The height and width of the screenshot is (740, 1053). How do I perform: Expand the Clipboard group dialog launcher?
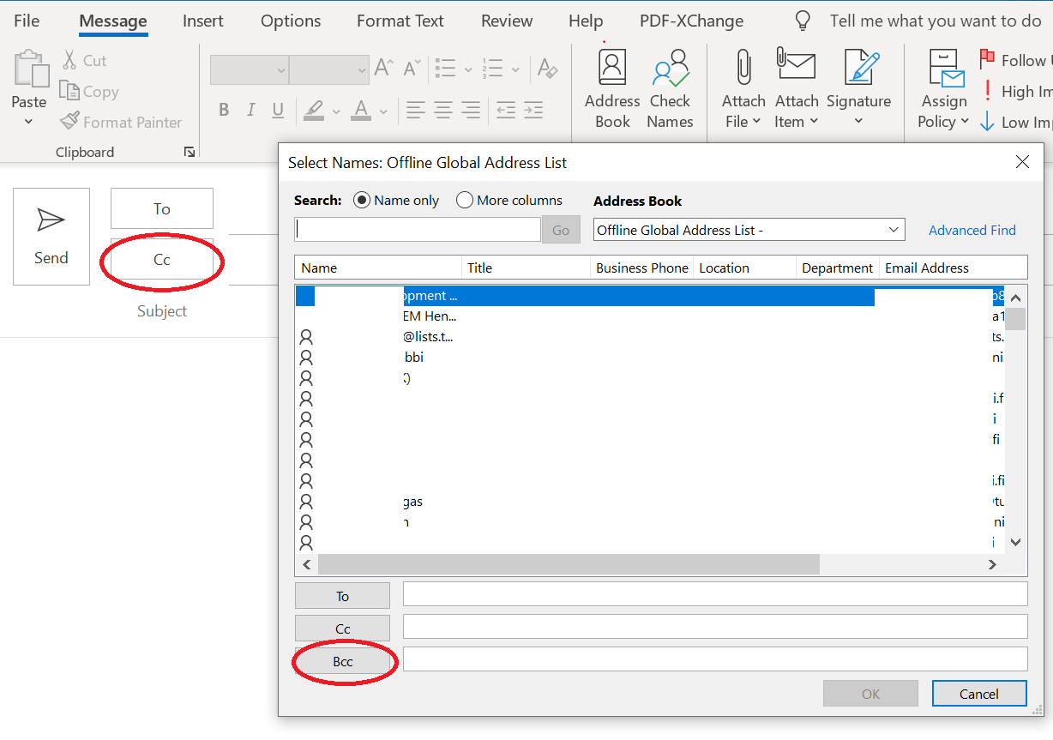[189, 152]
